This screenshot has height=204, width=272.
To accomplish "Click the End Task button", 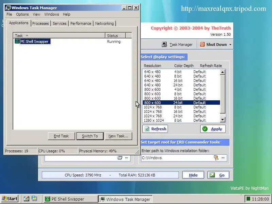I will click(61, 136).
